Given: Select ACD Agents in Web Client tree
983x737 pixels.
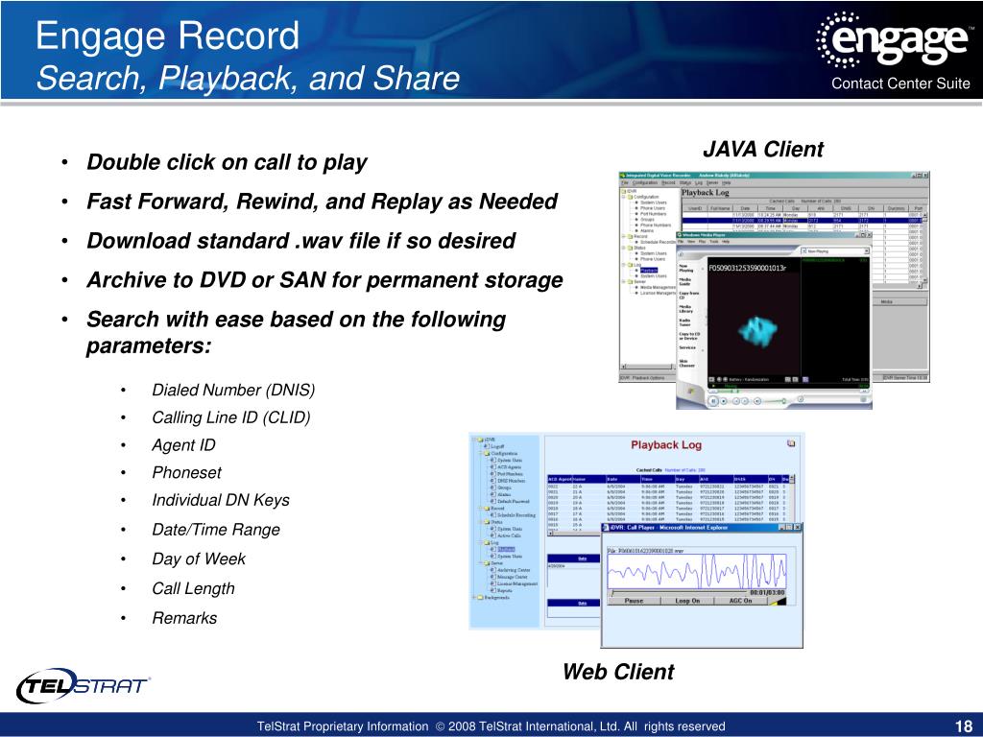Looking at the screenshot, I should pyautogui.click(x=509, y=467).
